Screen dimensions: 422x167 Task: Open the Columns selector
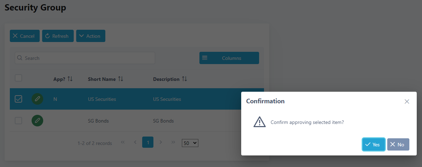point(229,58)
